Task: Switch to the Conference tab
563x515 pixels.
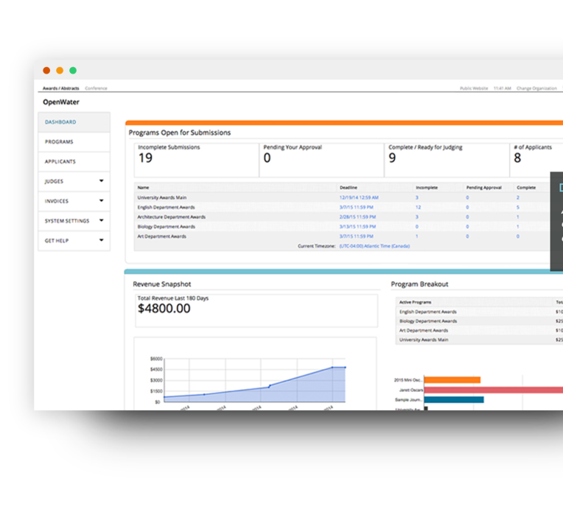Action: click(x=96, y=88)
